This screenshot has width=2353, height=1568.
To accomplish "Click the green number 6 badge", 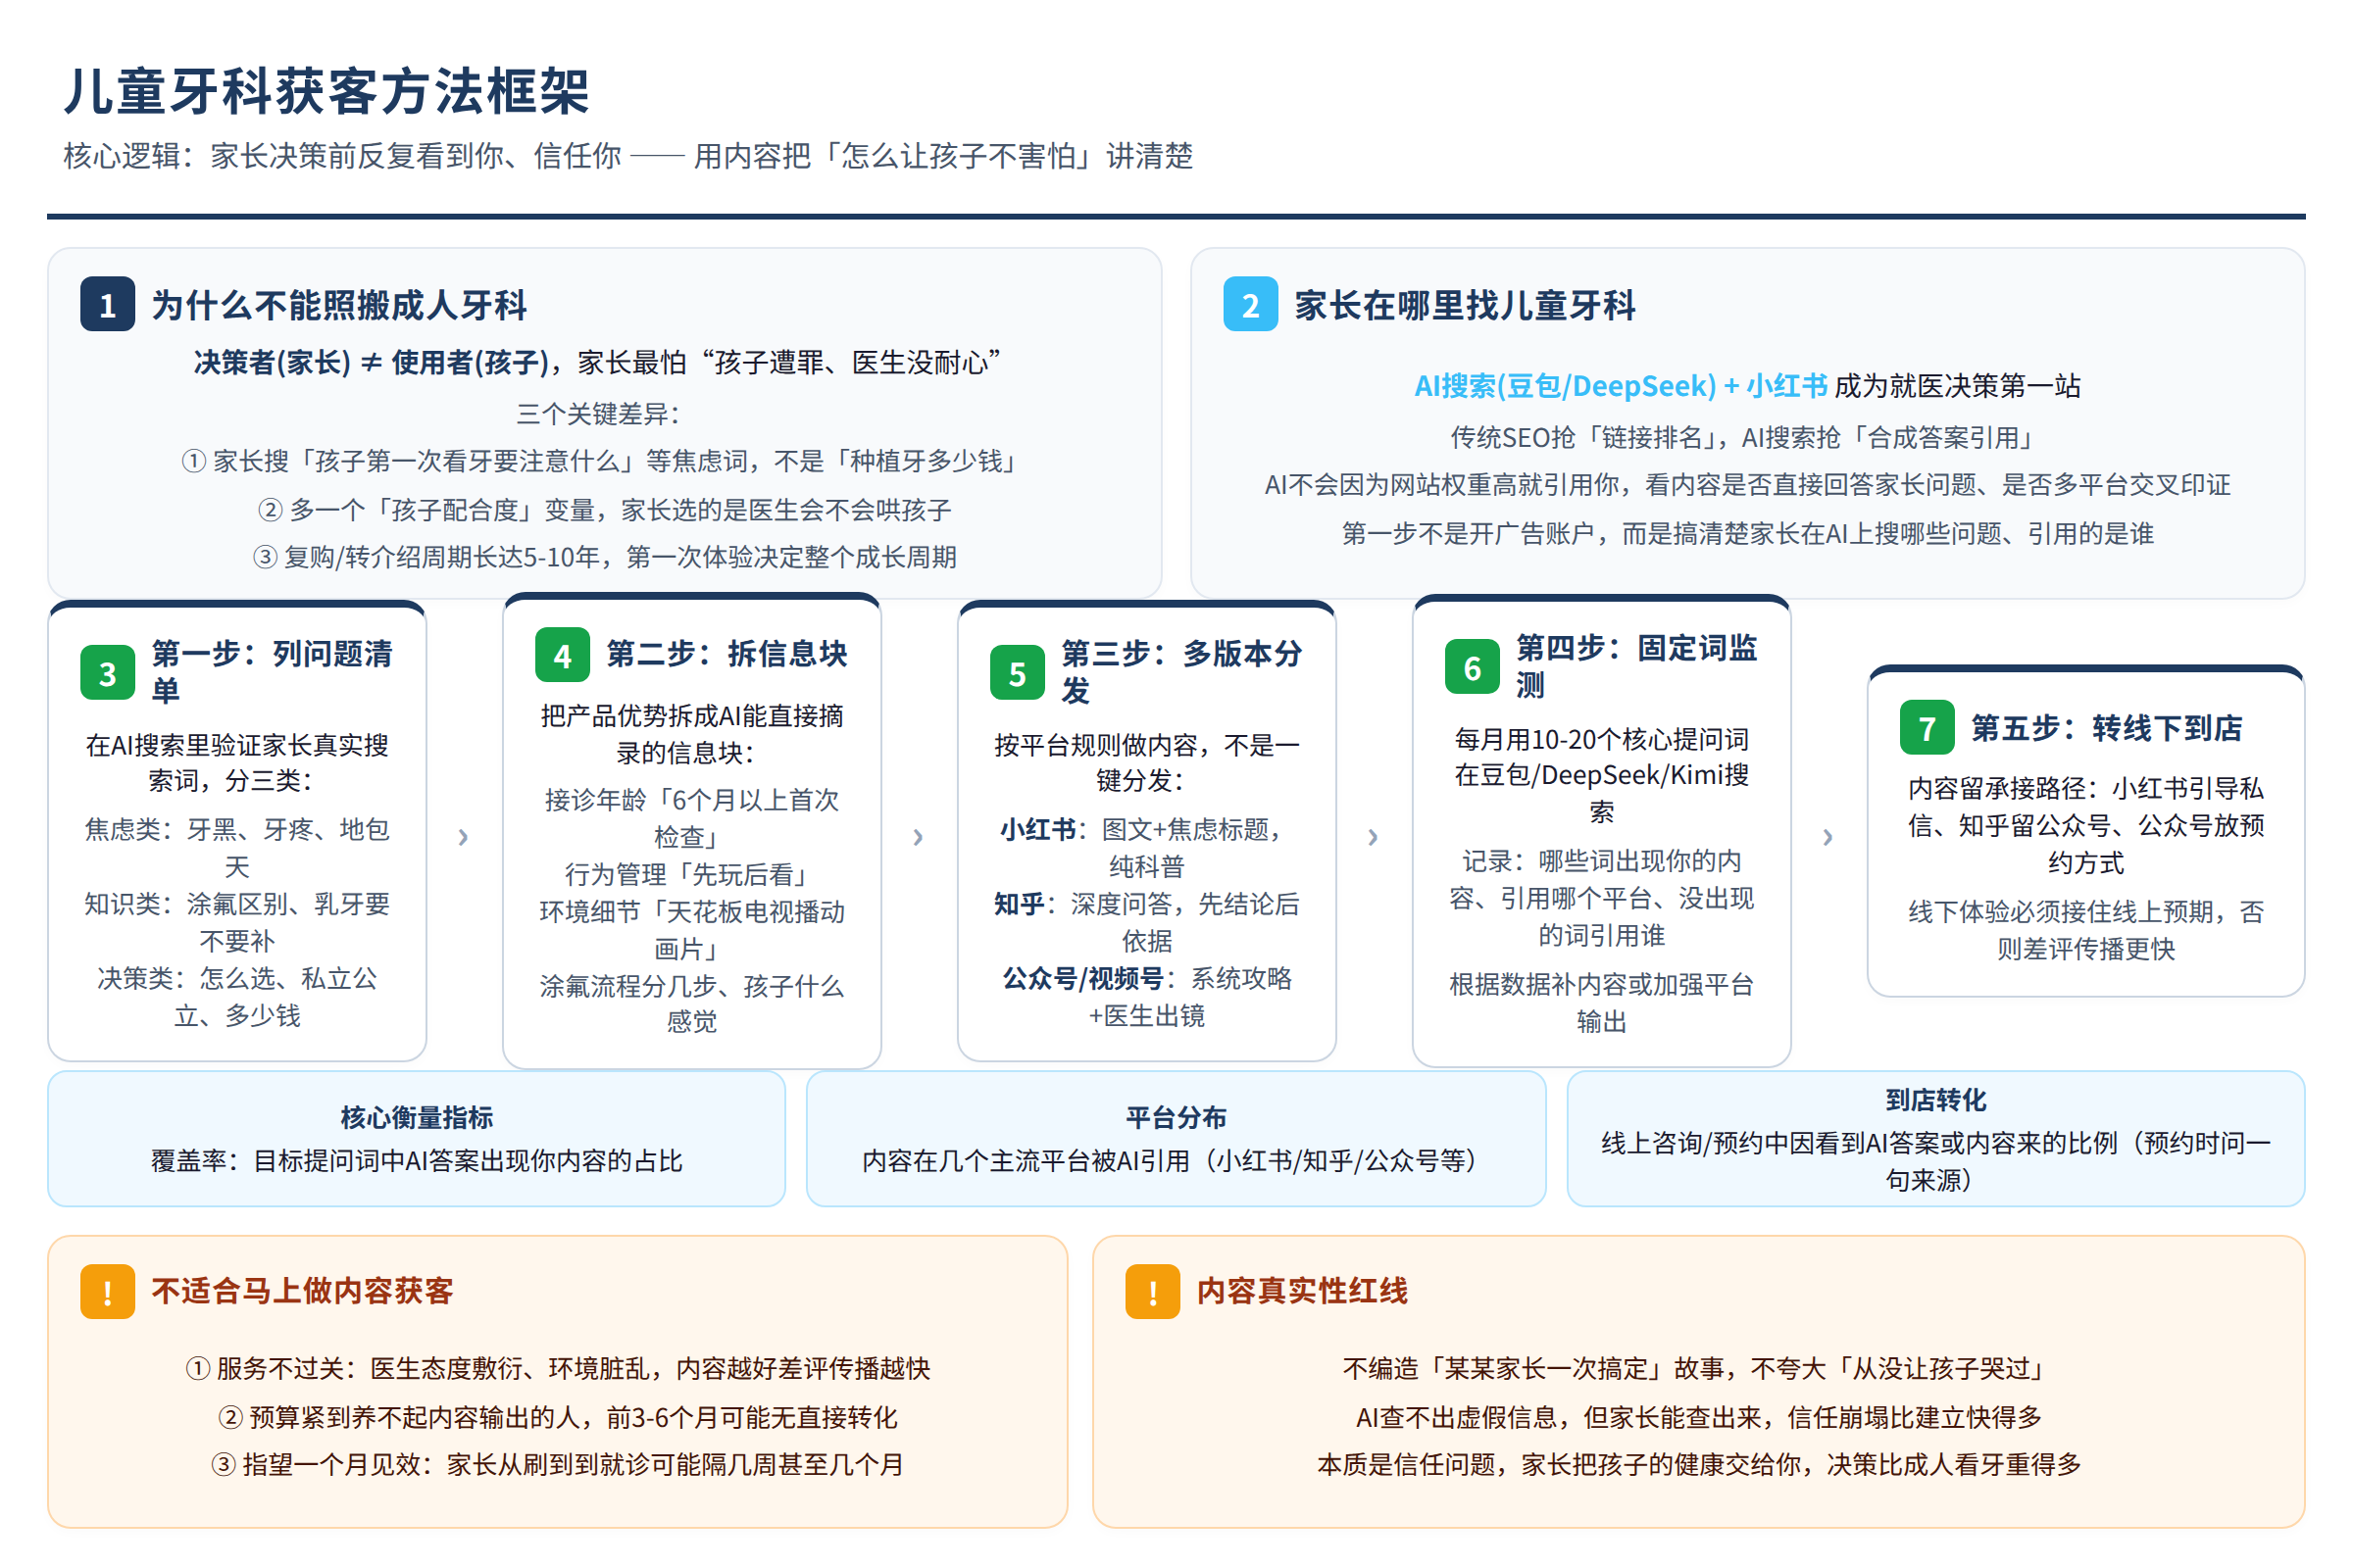I will [1473, 666].
